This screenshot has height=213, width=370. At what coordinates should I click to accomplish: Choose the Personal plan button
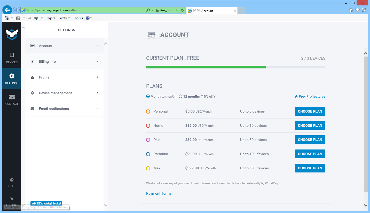310,111
